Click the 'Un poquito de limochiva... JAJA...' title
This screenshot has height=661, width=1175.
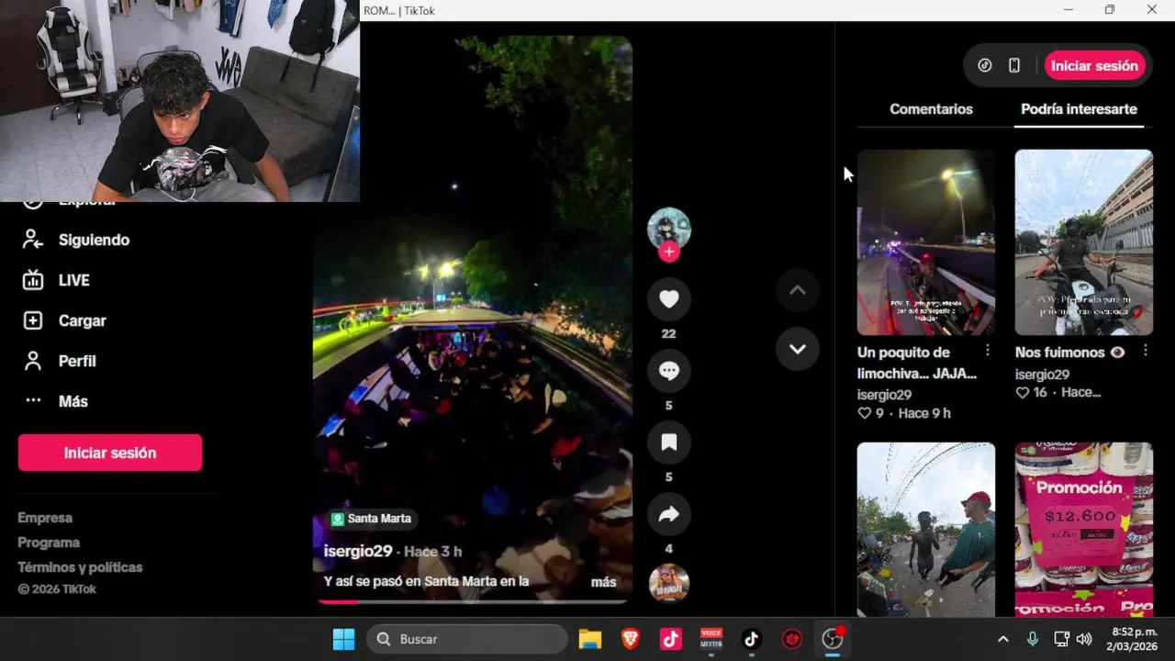(917, 363)
